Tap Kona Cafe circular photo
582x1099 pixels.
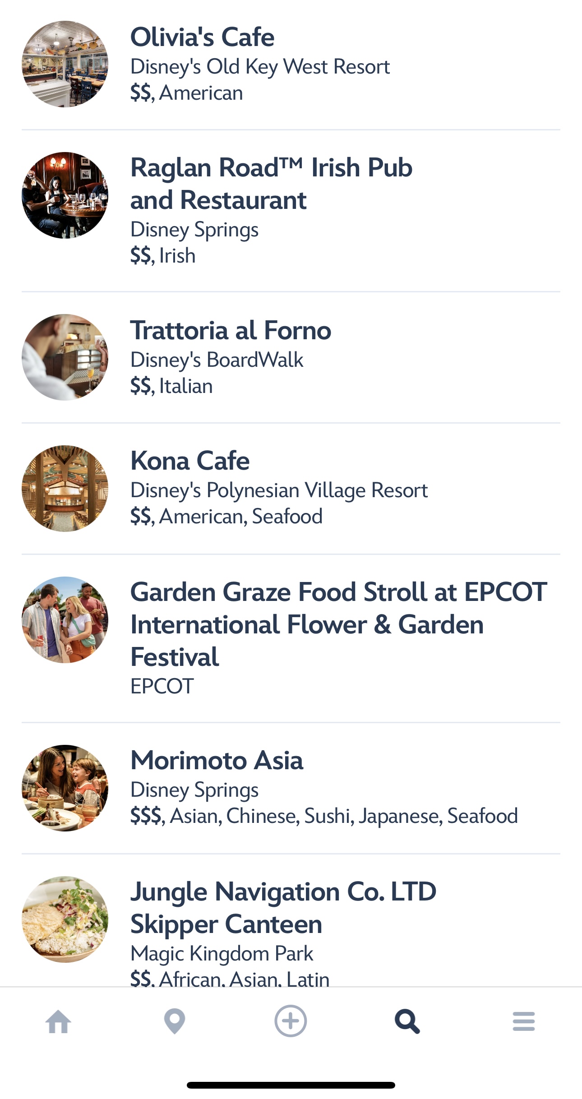65,488
